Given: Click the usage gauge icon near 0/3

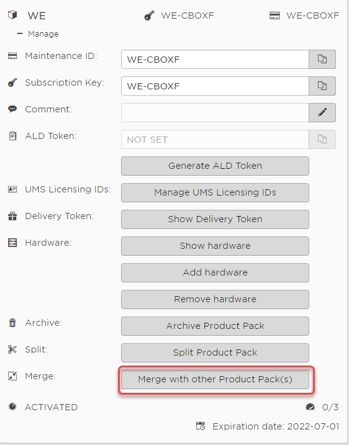Looking at the screenshot, I should (310, 407).
